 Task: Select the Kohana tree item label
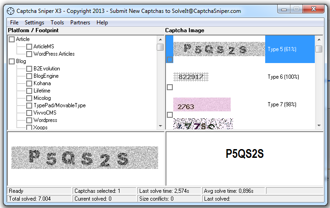tap(42, 83)
